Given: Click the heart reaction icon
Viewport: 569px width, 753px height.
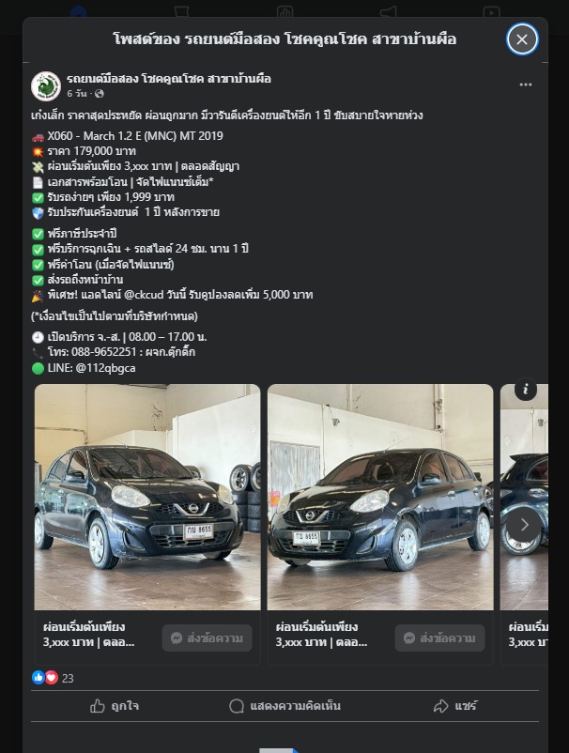Looking at the screenshot, I should [x=52, y=677].
